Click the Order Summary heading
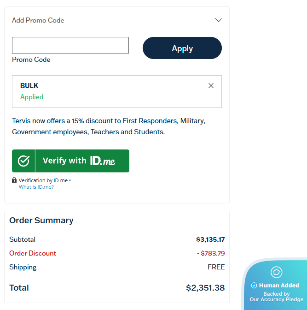Image resolution: width=307 pixels, height=310 pixels. [x=41, y=221]
